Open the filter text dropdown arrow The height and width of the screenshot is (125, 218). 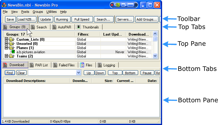(79, 73)
